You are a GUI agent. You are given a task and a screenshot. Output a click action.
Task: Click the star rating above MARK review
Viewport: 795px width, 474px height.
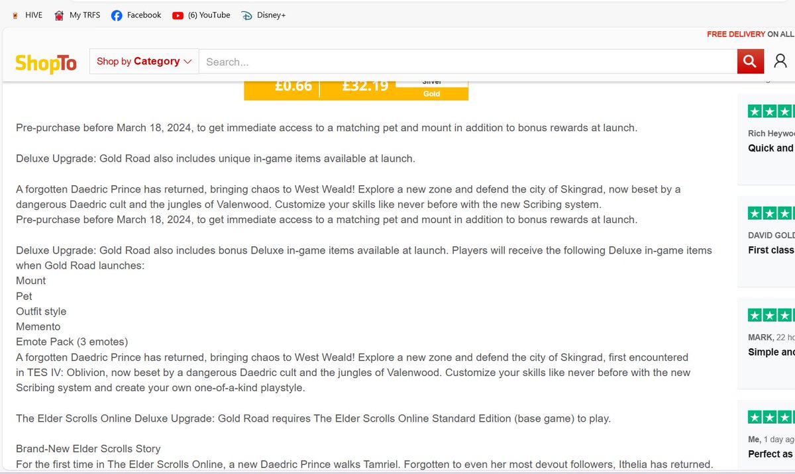[771, 315]
